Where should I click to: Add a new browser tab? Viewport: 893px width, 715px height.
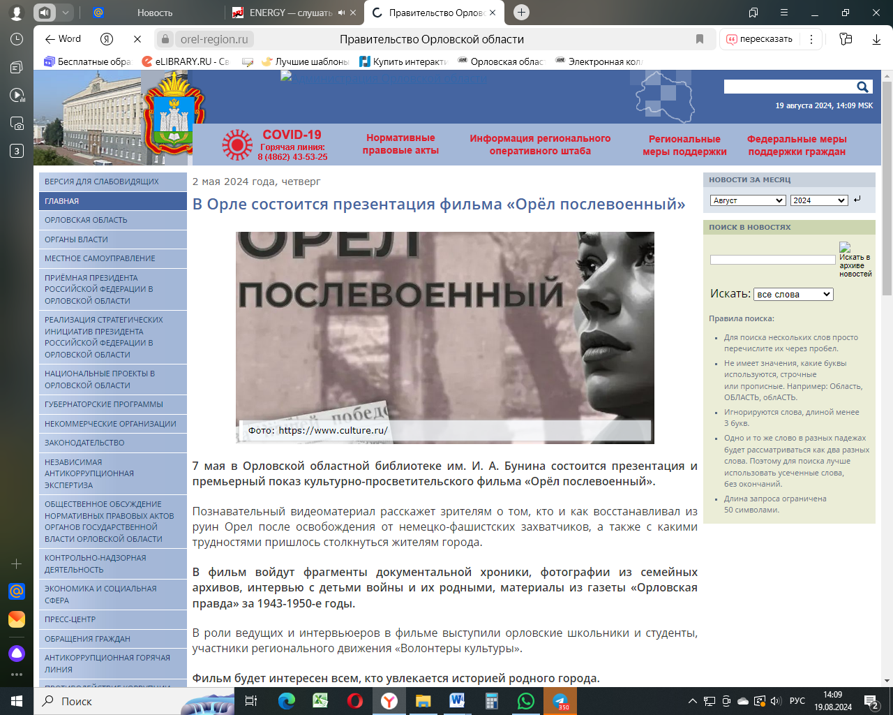point(521,13)
